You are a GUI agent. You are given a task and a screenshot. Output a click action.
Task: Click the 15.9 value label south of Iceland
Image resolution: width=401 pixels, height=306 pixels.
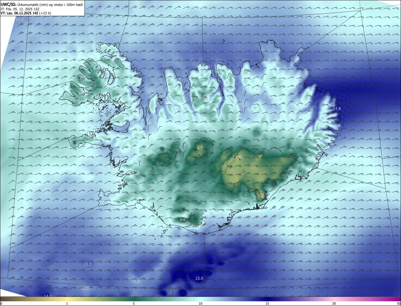tap(199, 278)
